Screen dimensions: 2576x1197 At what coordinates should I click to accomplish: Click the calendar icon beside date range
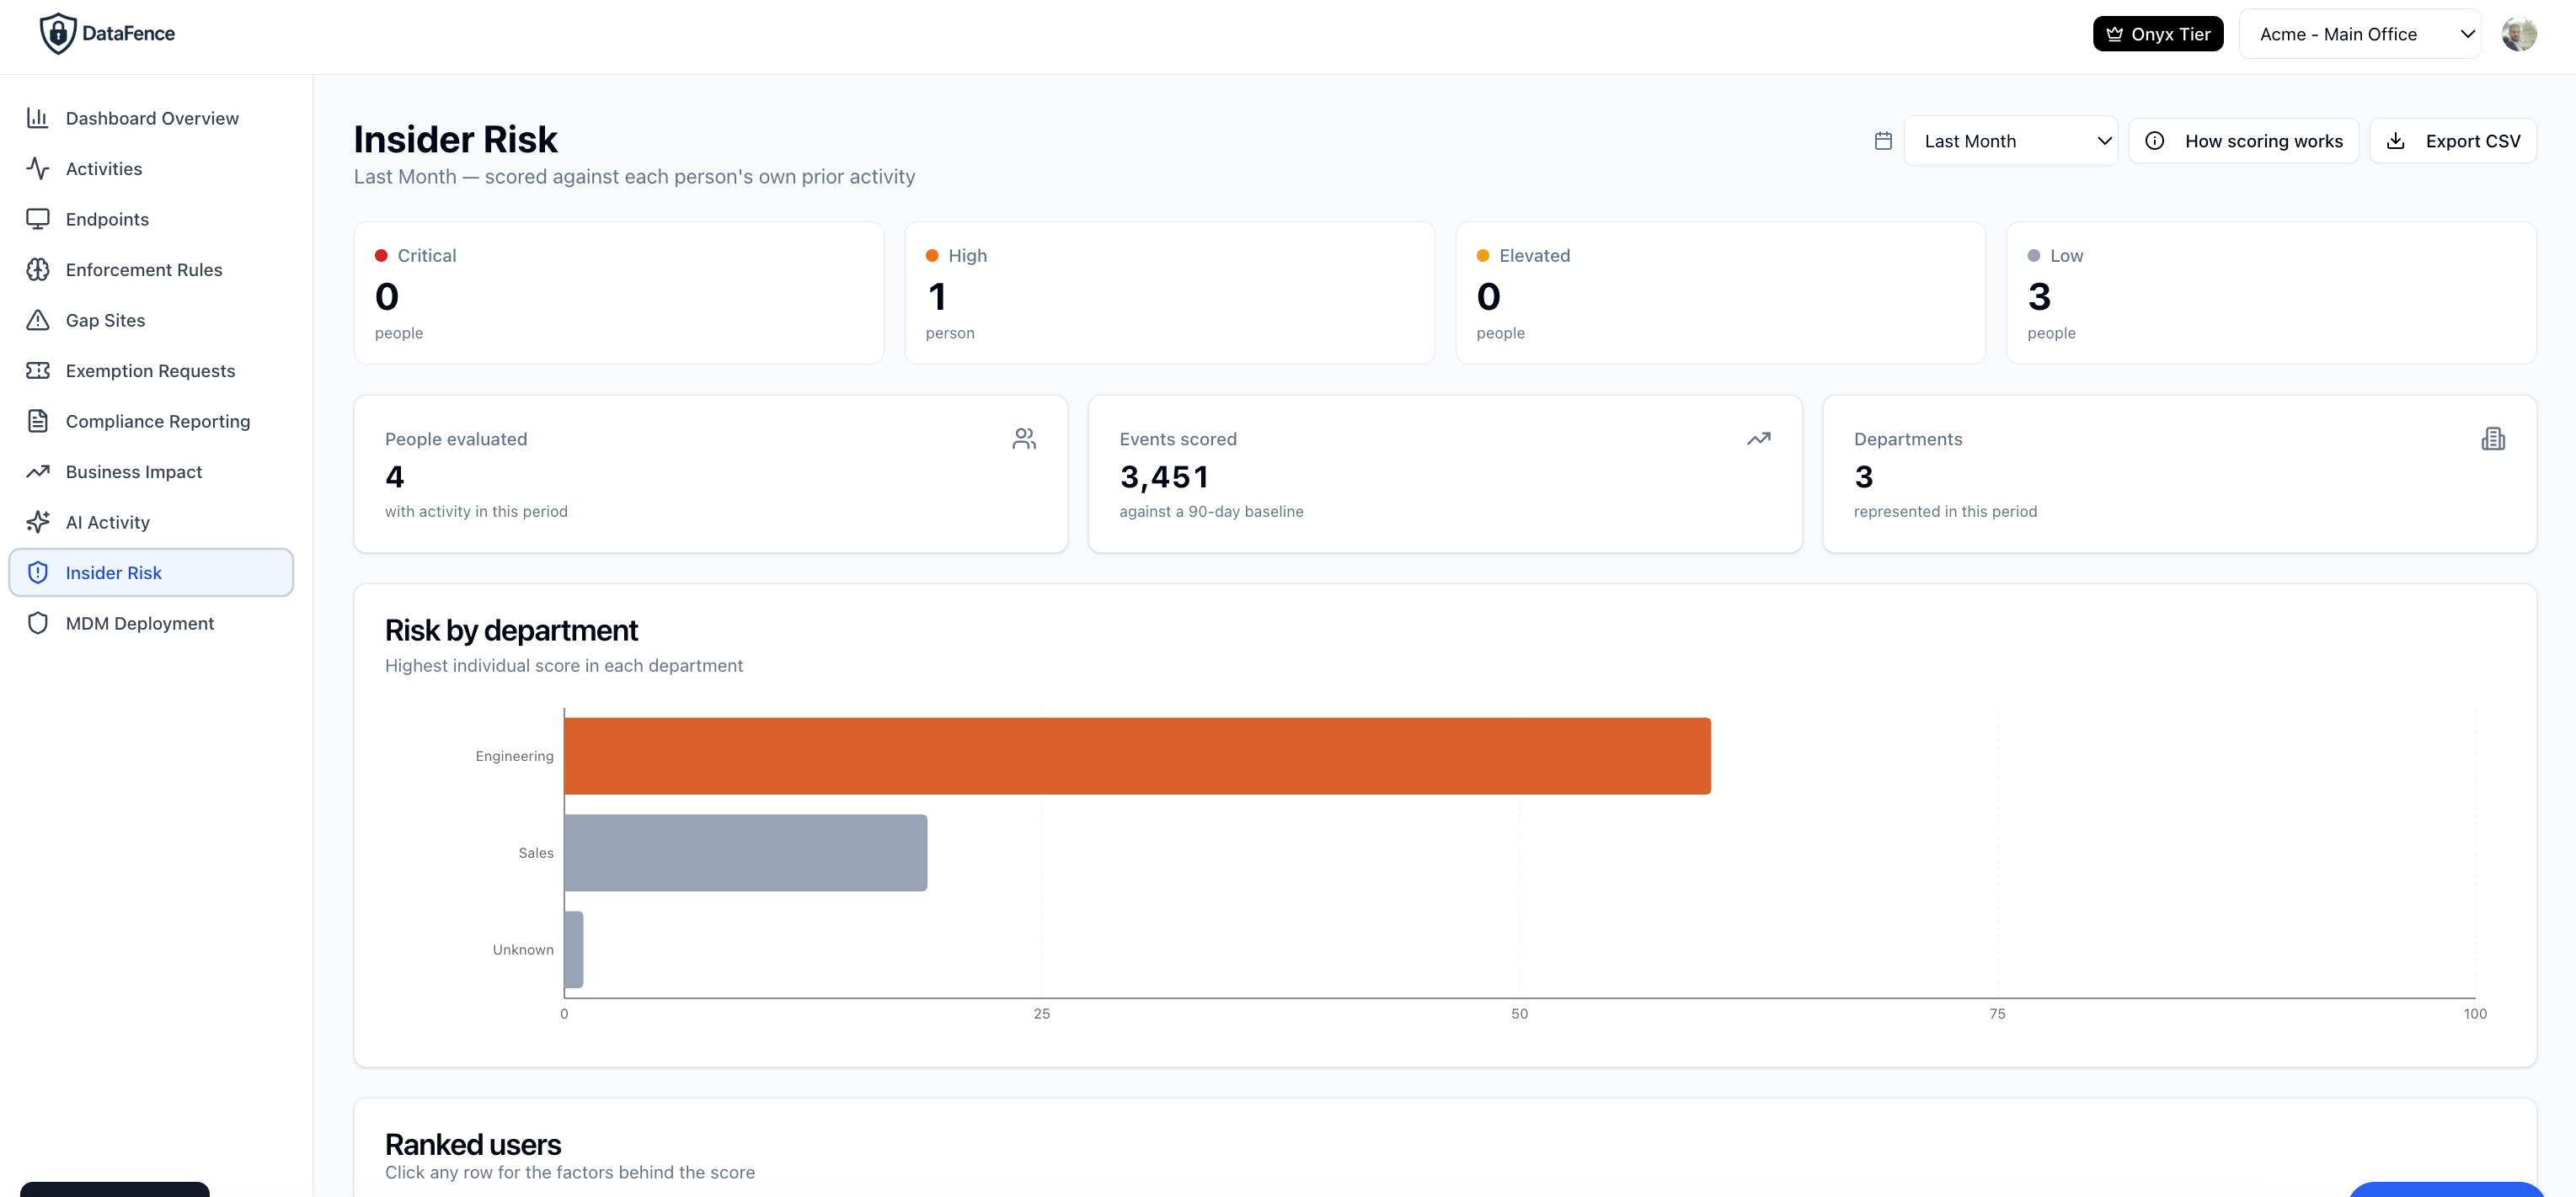[x=1883, y=141]
